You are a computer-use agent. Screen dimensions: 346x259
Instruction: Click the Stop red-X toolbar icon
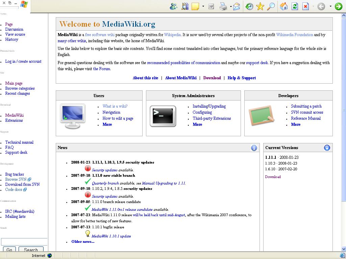305,6
